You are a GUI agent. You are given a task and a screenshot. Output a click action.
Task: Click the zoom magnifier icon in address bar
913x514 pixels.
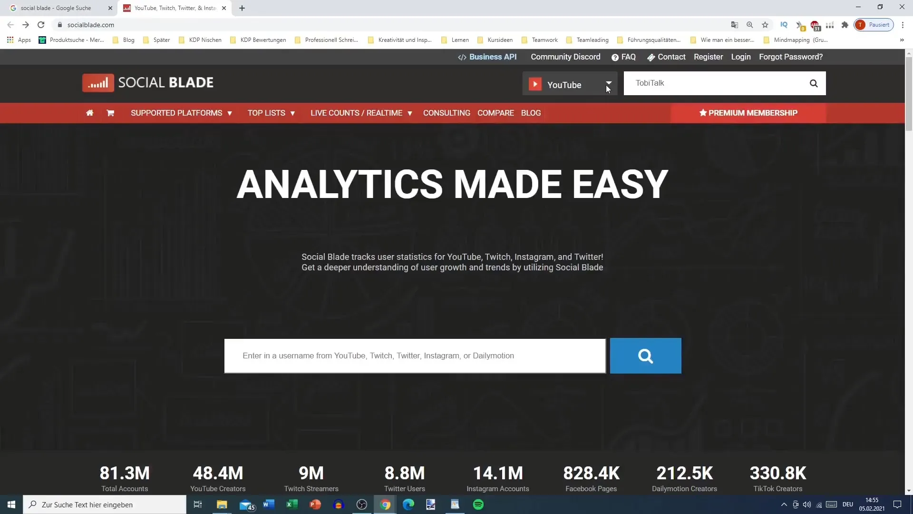coord(750,25)
